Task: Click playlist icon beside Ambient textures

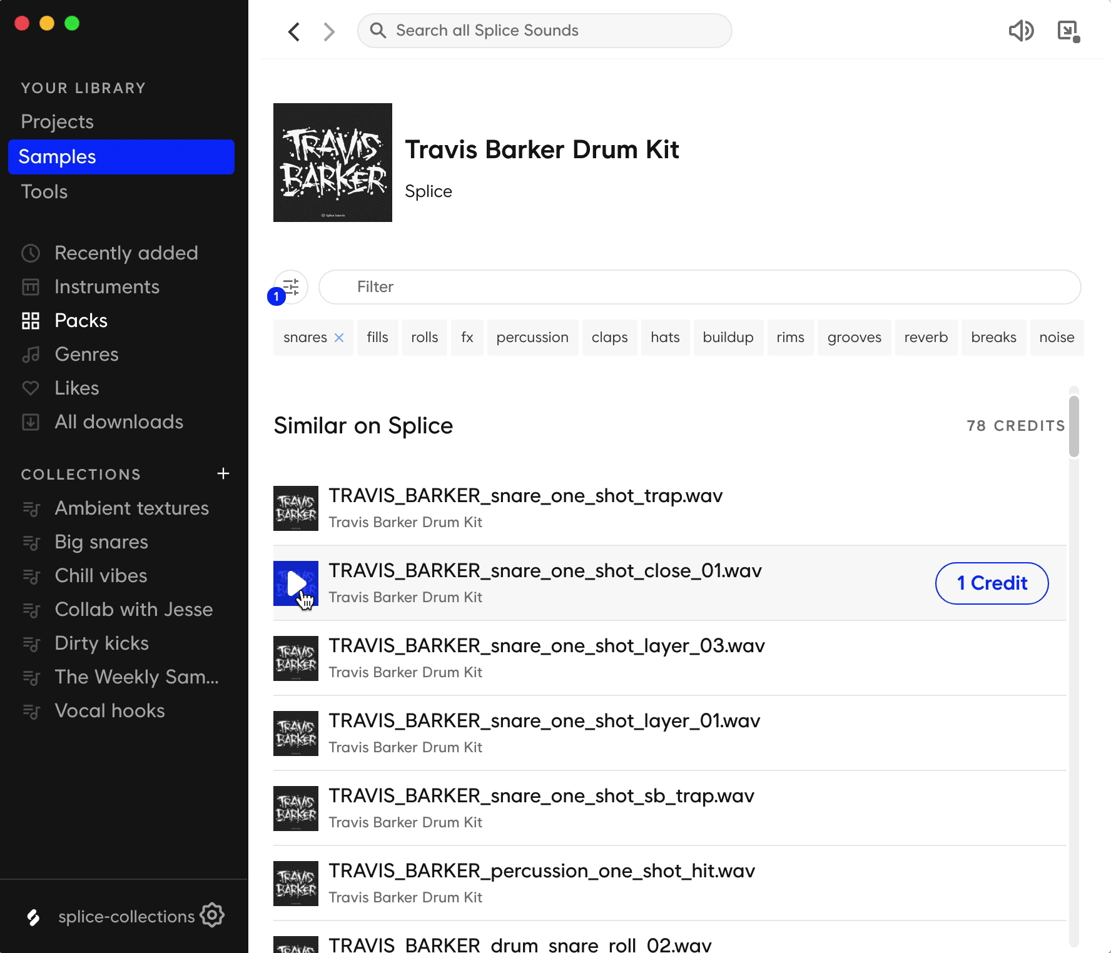Action: click(x=31, y=509)
